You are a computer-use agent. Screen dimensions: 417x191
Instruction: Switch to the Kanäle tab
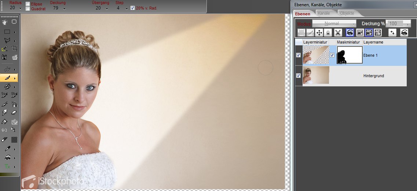pyautogui.click(x=323, y=14)
